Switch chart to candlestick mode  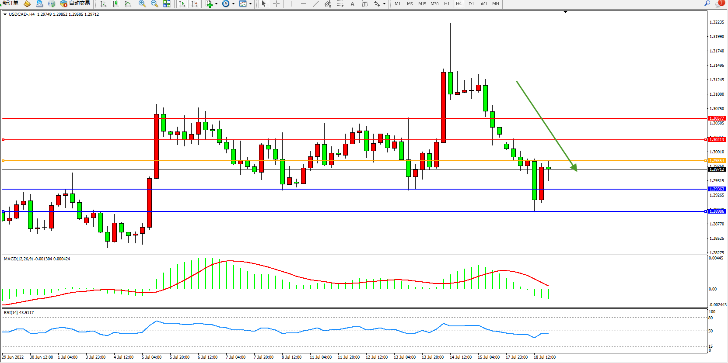click(115, 3)
